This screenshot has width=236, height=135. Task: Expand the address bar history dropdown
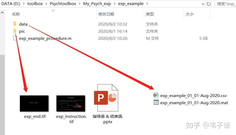(203, 4)
